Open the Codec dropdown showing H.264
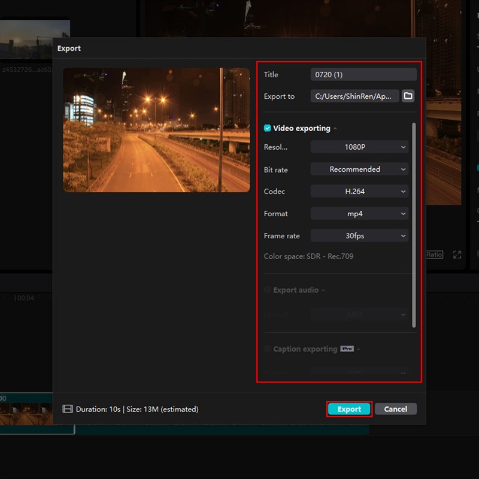This screenshot has height=479, width=479. (x=359, y=192)
